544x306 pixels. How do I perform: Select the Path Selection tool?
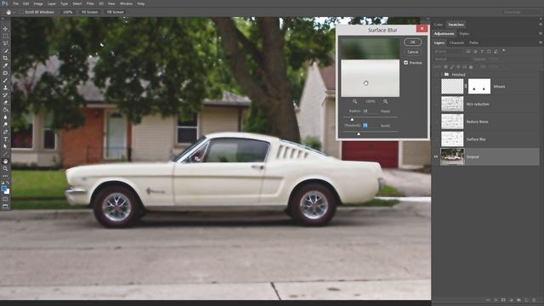[5, 146]
